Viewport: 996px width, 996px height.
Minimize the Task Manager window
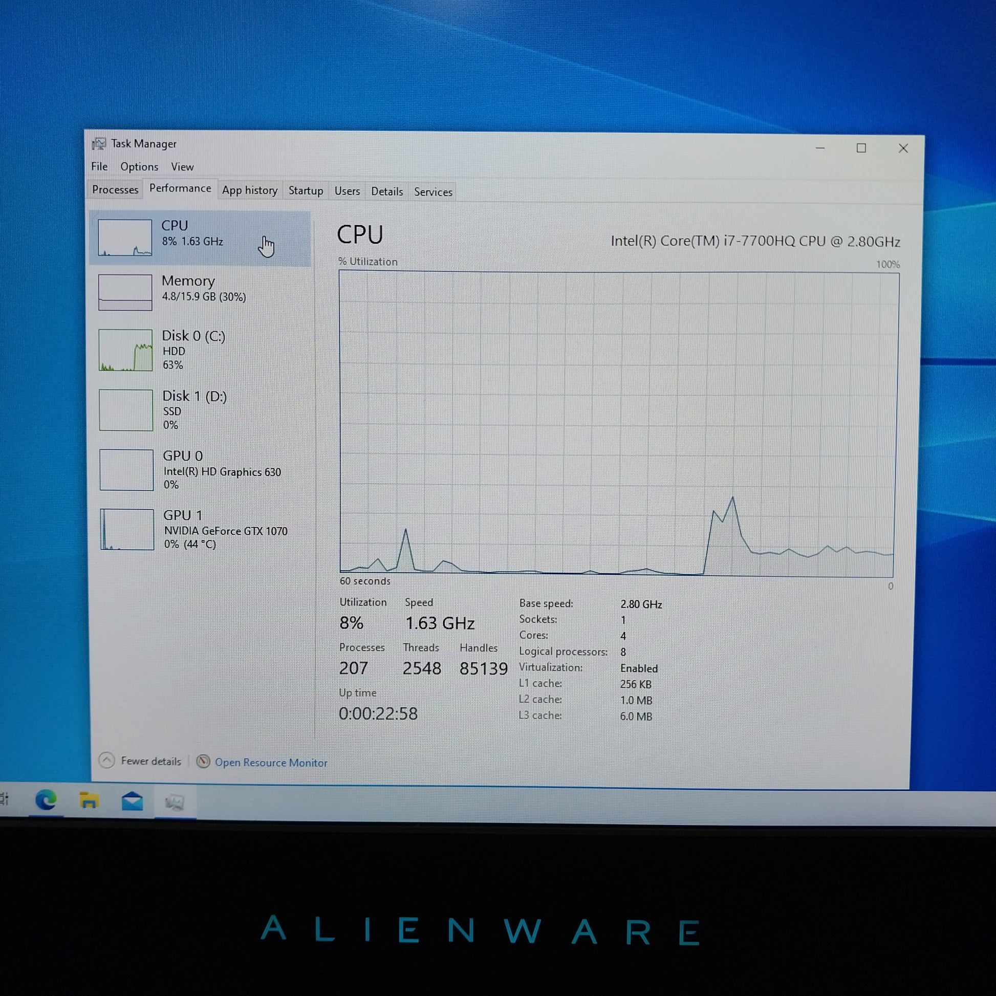tap(820, 148)
